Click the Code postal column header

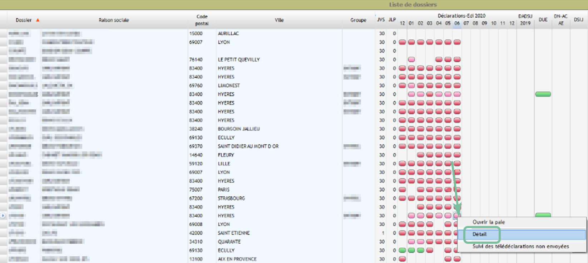point(202,20)
